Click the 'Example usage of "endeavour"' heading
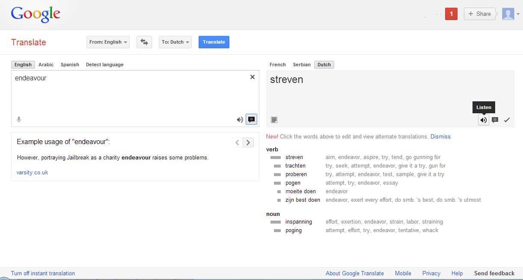This screenshot has height=280, width=523. [63, 142]
